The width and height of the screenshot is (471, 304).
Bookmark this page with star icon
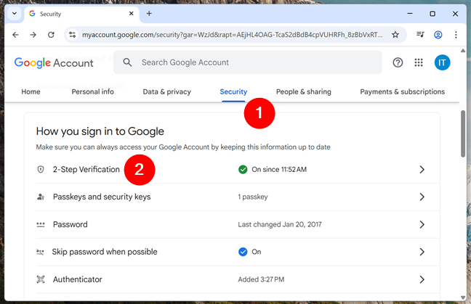395,35
